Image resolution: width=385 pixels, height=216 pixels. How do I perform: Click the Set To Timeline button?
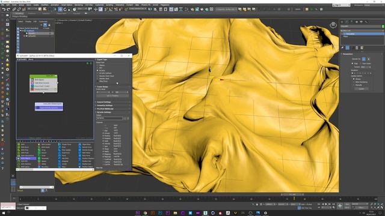(x=112, y=96)
